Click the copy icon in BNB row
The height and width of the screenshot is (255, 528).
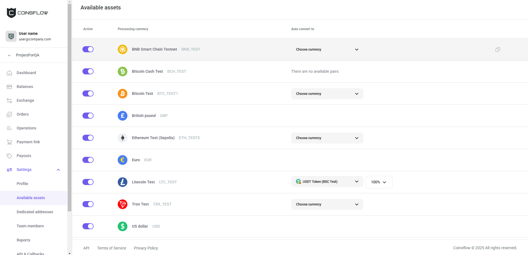[x=497, y=50]
